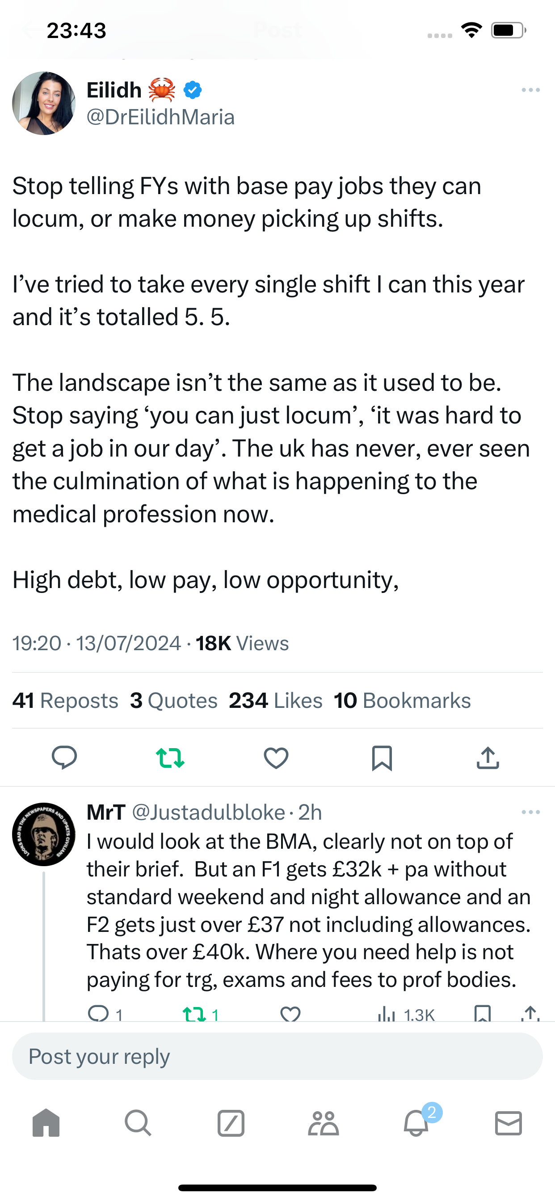View the 234 Likes list
Screen dimensions: 555x1202
pos(276,700)
